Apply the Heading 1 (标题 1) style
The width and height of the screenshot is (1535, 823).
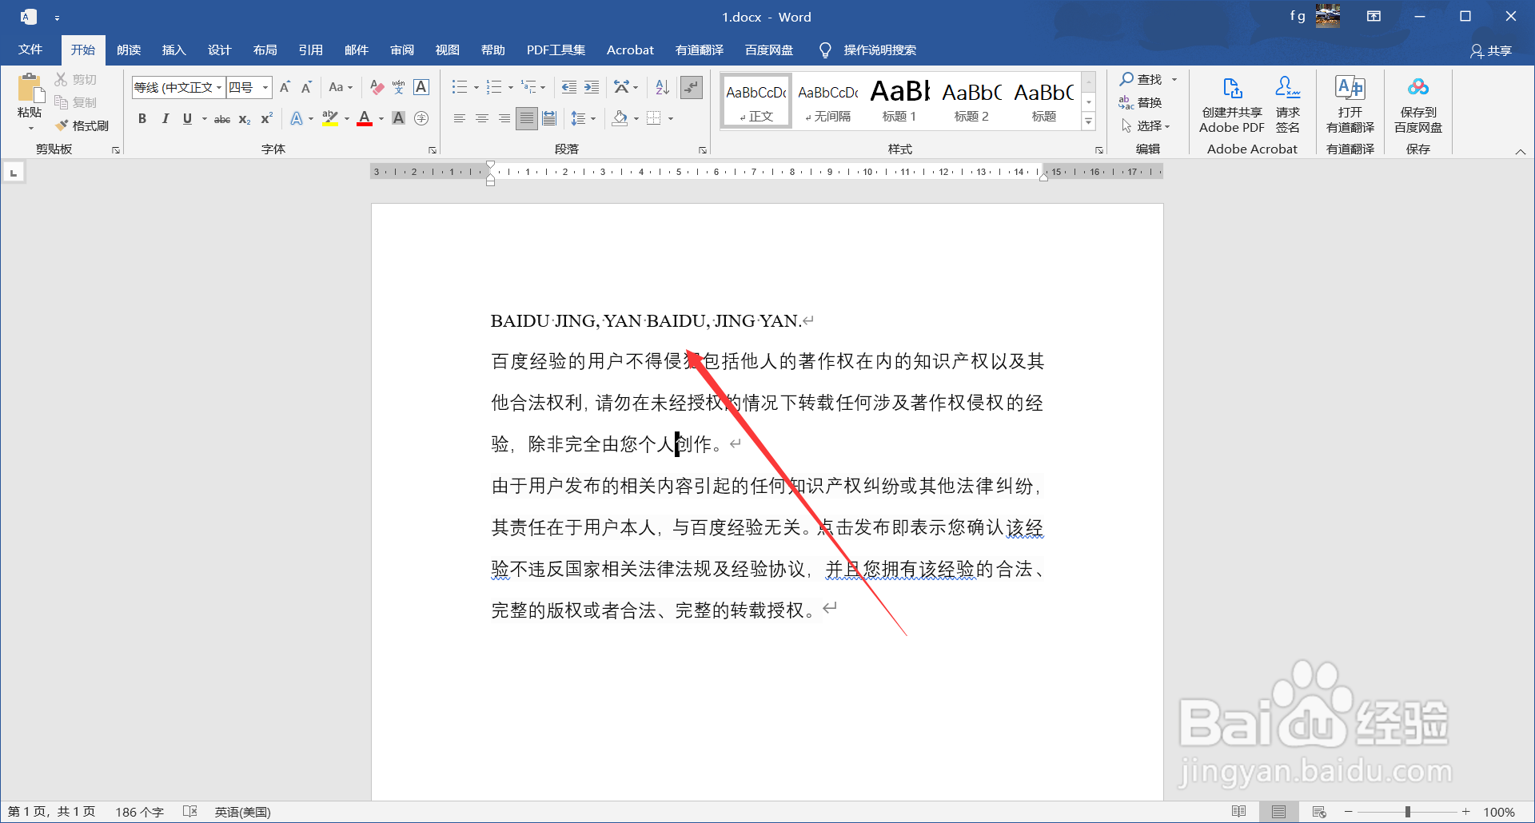899,100
